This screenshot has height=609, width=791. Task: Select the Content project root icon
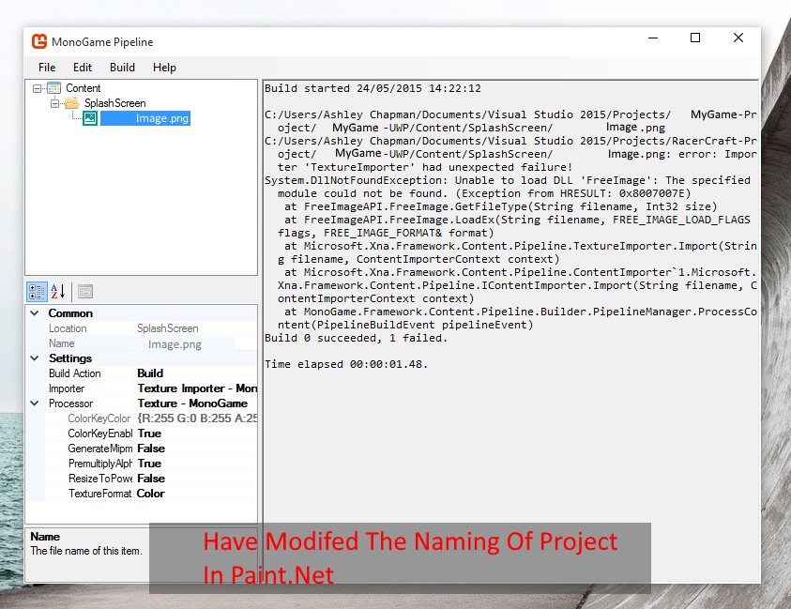[x=54, y=88]
